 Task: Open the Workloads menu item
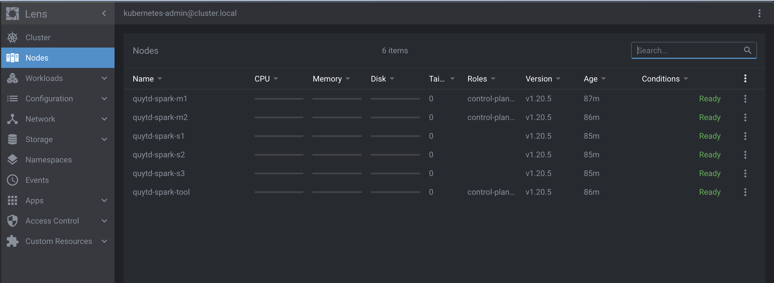(58, 78)
